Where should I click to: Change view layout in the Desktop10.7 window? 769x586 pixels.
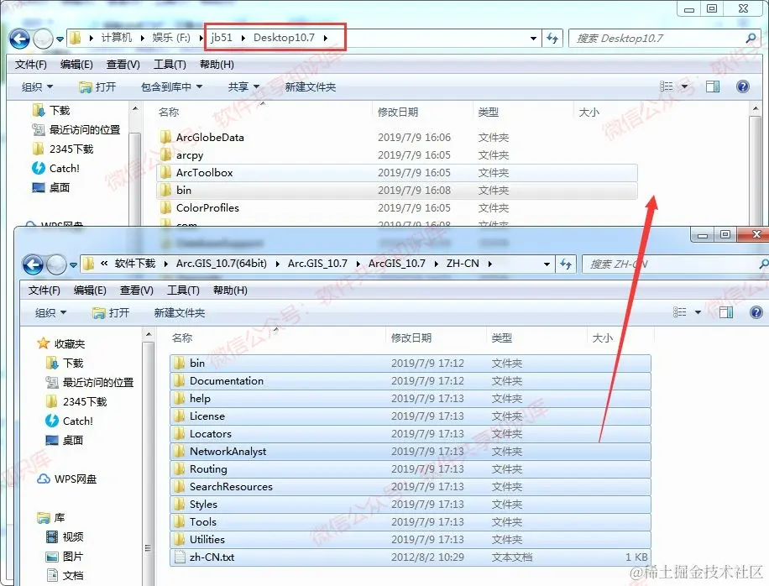tap(666, 86)
